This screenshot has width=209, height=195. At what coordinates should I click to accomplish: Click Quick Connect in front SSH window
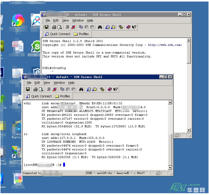pos(39,96)
